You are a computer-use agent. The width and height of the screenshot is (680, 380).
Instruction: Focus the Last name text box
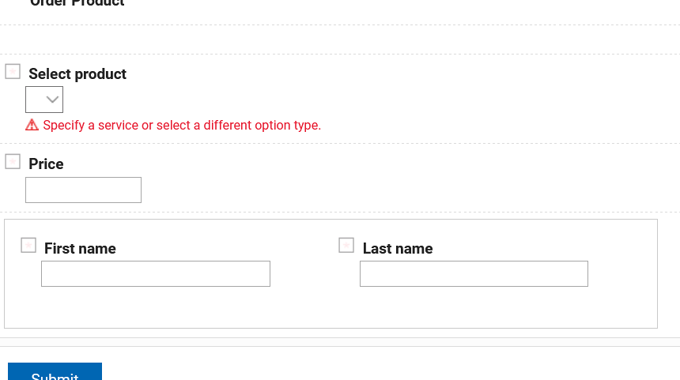[x=474, y=274]
